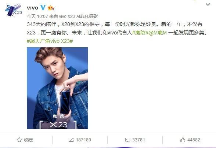
Task: Click the blue verified V badge
Action: coord(43,8)
